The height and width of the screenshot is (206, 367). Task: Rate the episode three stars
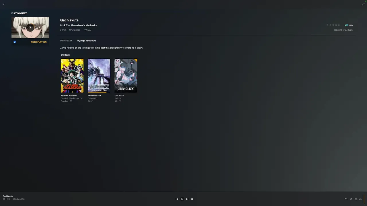(x=333, y=25)
